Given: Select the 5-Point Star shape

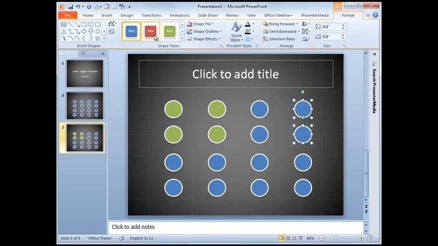Looking at the screenshot, I should click(97, 38).
